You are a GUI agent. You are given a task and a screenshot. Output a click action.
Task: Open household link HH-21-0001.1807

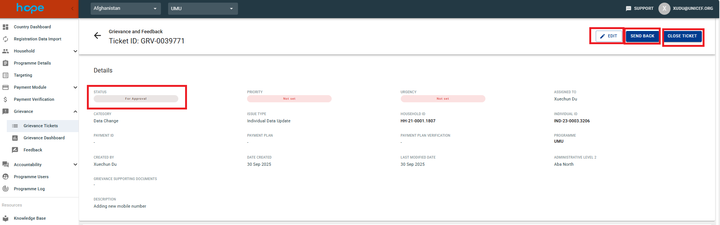click(418, 121)
